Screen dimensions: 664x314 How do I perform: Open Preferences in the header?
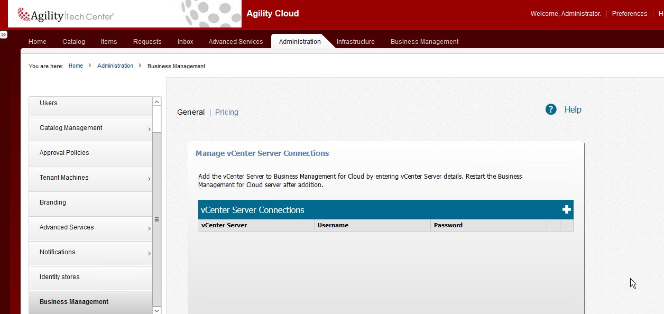pos(629,14)
